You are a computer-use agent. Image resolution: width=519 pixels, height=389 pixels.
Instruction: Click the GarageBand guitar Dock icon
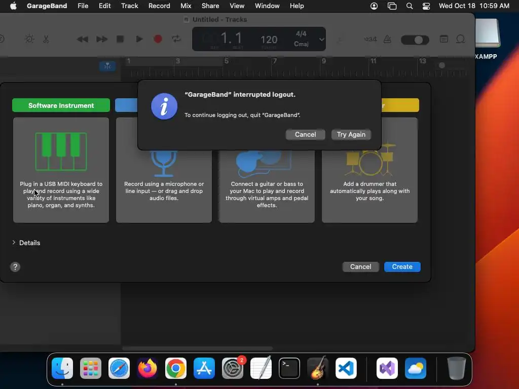pyautogui.click(x=318, y=368)
